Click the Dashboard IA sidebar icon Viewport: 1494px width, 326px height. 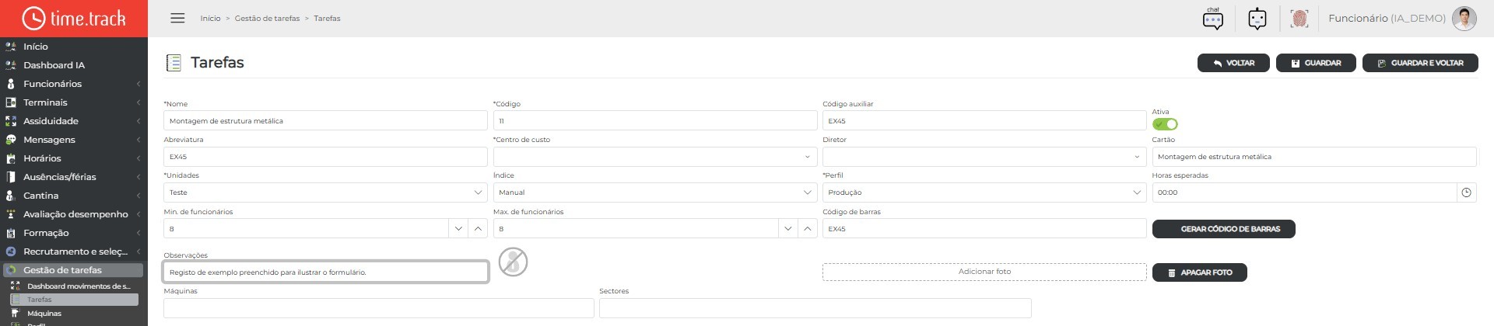coord(11,65)
